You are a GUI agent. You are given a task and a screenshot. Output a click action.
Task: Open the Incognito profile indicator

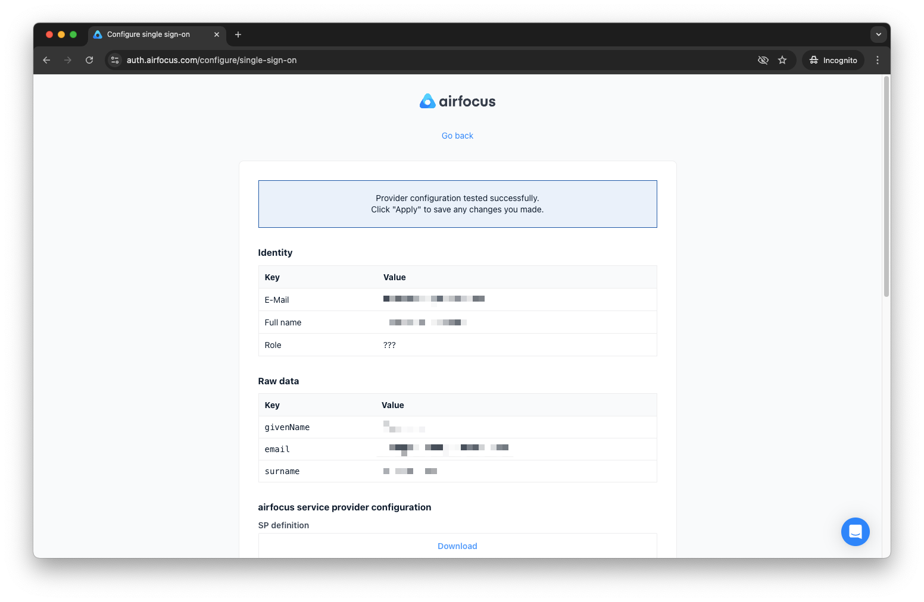point(833,60)
